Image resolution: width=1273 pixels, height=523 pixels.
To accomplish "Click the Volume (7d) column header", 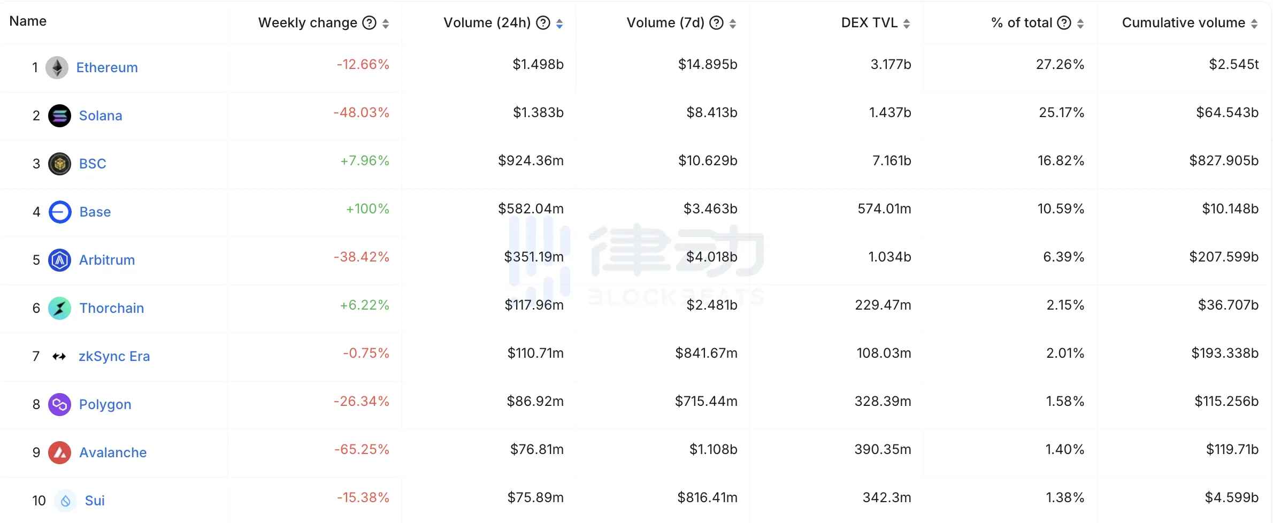I will [665, 23].
